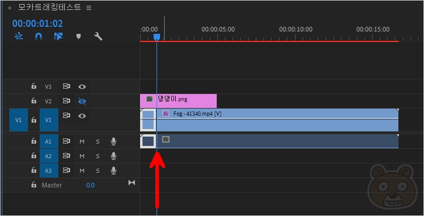Viewport: 424px width, 216px height.
Task: Click time ruler at 00:00:15:00
Action: tap(373, 30)
